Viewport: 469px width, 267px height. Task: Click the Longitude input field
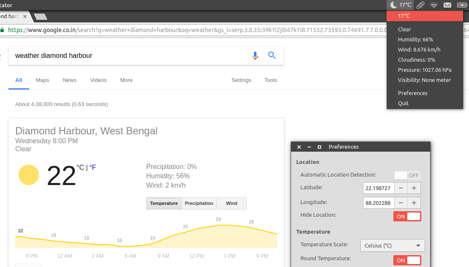coord(379,203)
